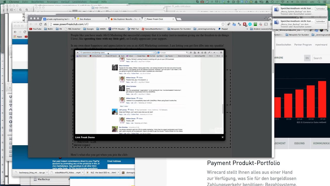Click the bug-shaped extension icon beside the star
Image resolution: width=330 pixels, height=186 pixels.
click(x=228, y=24)
